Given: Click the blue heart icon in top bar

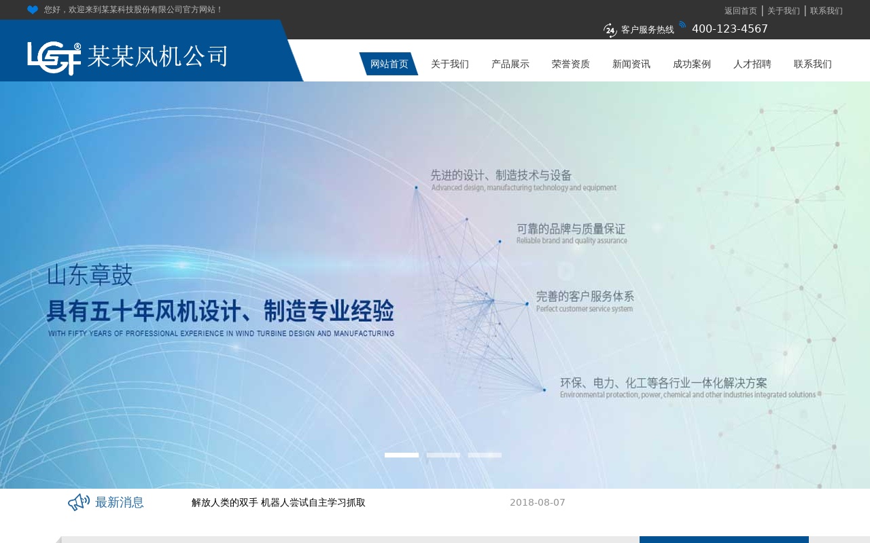Looking at the screenshot, I should tap(33, 10).
